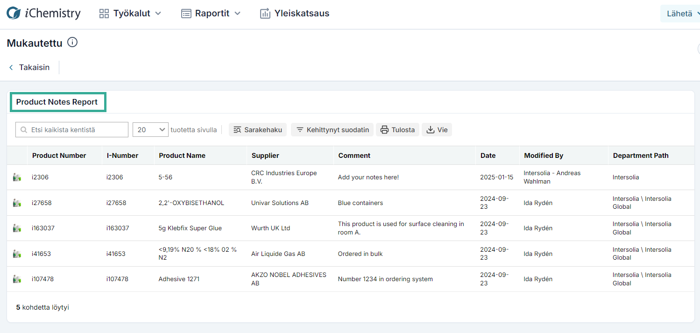This screenshot has height=333, width=700.
Task: Click the product icon in row i41653
Action: tap(17, 254)
